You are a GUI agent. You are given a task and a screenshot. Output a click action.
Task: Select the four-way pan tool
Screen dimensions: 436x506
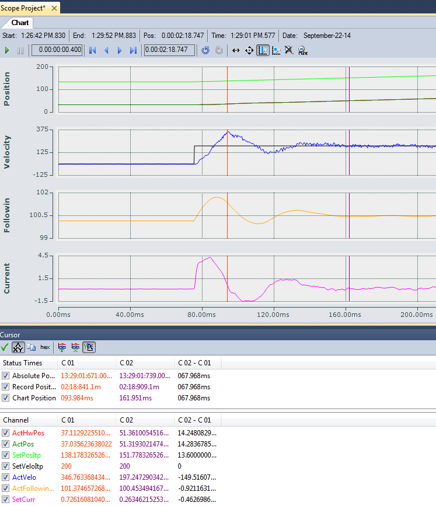click(249, 50)
